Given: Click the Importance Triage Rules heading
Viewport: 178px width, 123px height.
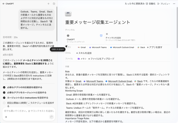Looking at the screenshot, I should tap(77, 118).
